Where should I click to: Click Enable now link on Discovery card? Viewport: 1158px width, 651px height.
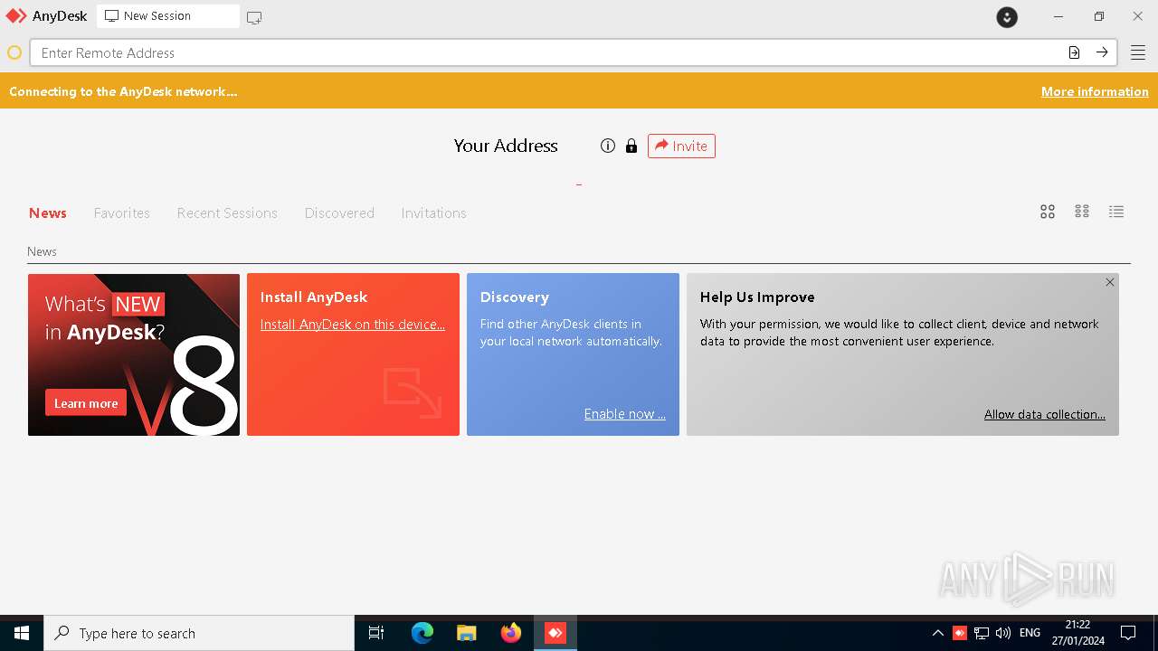[624, 414]
